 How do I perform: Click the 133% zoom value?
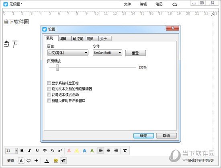[143, 68]
